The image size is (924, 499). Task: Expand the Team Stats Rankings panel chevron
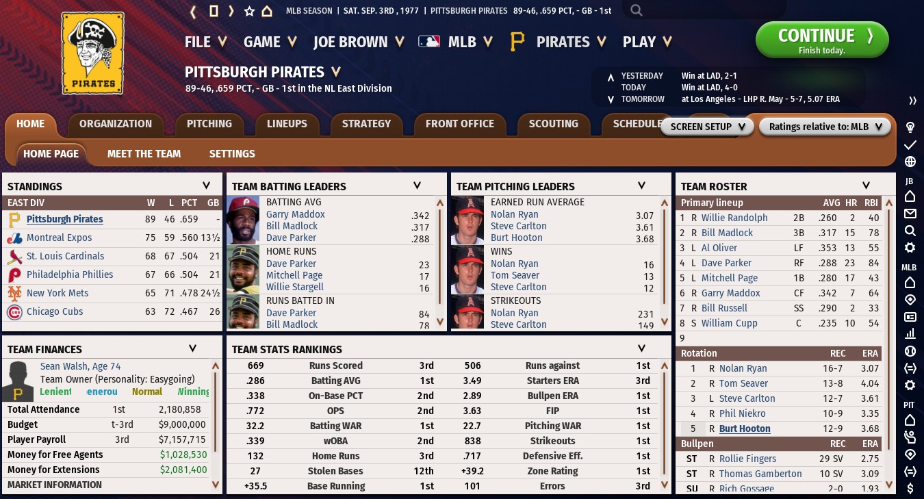641,348
